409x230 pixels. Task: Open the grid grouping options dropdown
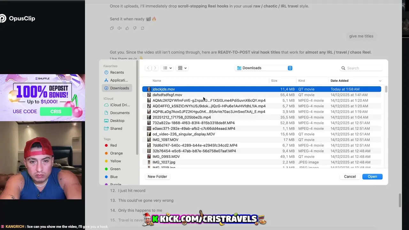point(182,68)
